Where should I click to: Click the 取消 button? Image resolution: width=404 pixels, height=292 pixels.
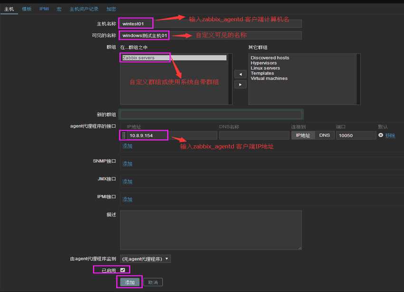(153, 282)
